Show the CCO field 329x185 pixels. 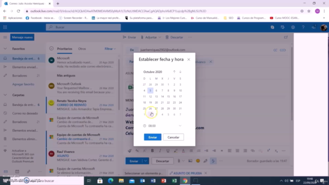tap(283, 50)
